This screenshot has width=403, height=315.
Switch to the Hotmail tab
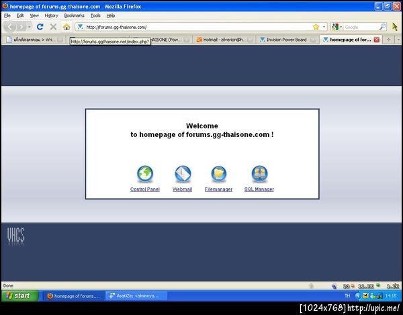[224, 40]
